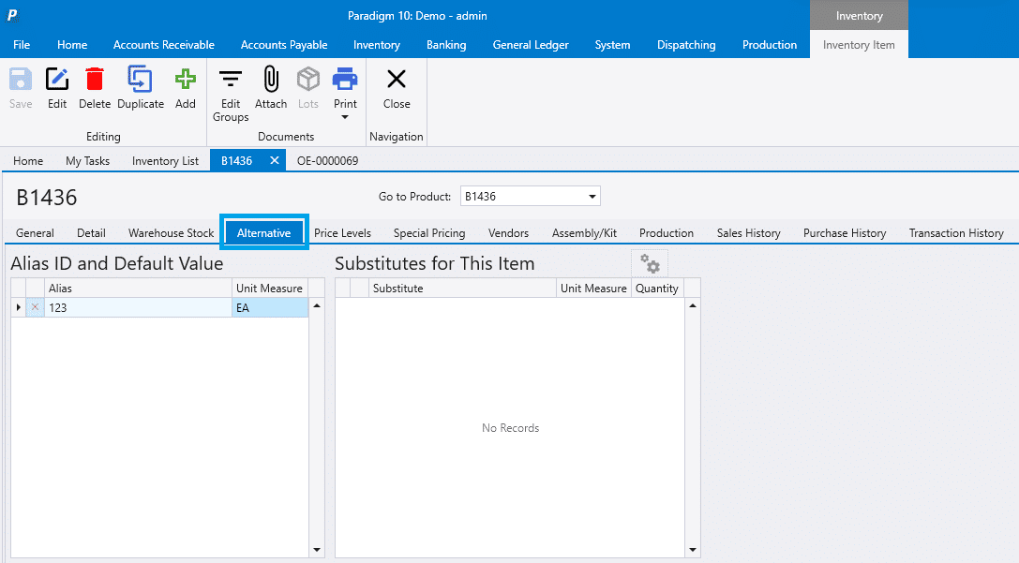1019x563 pixels.
Task: Delete the item using the red trash icon
Action: [95, 80]
